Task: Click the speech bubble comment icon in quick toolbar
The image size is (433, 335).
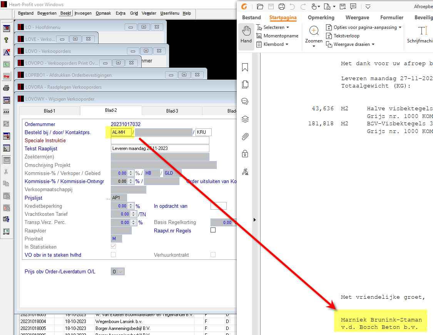Action: click(x=353, y=7)
